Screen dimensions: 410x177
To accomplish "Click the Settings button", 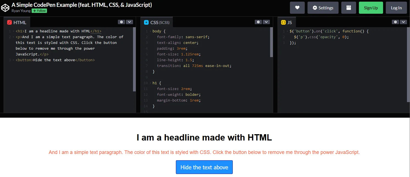I will coord(323,8).
